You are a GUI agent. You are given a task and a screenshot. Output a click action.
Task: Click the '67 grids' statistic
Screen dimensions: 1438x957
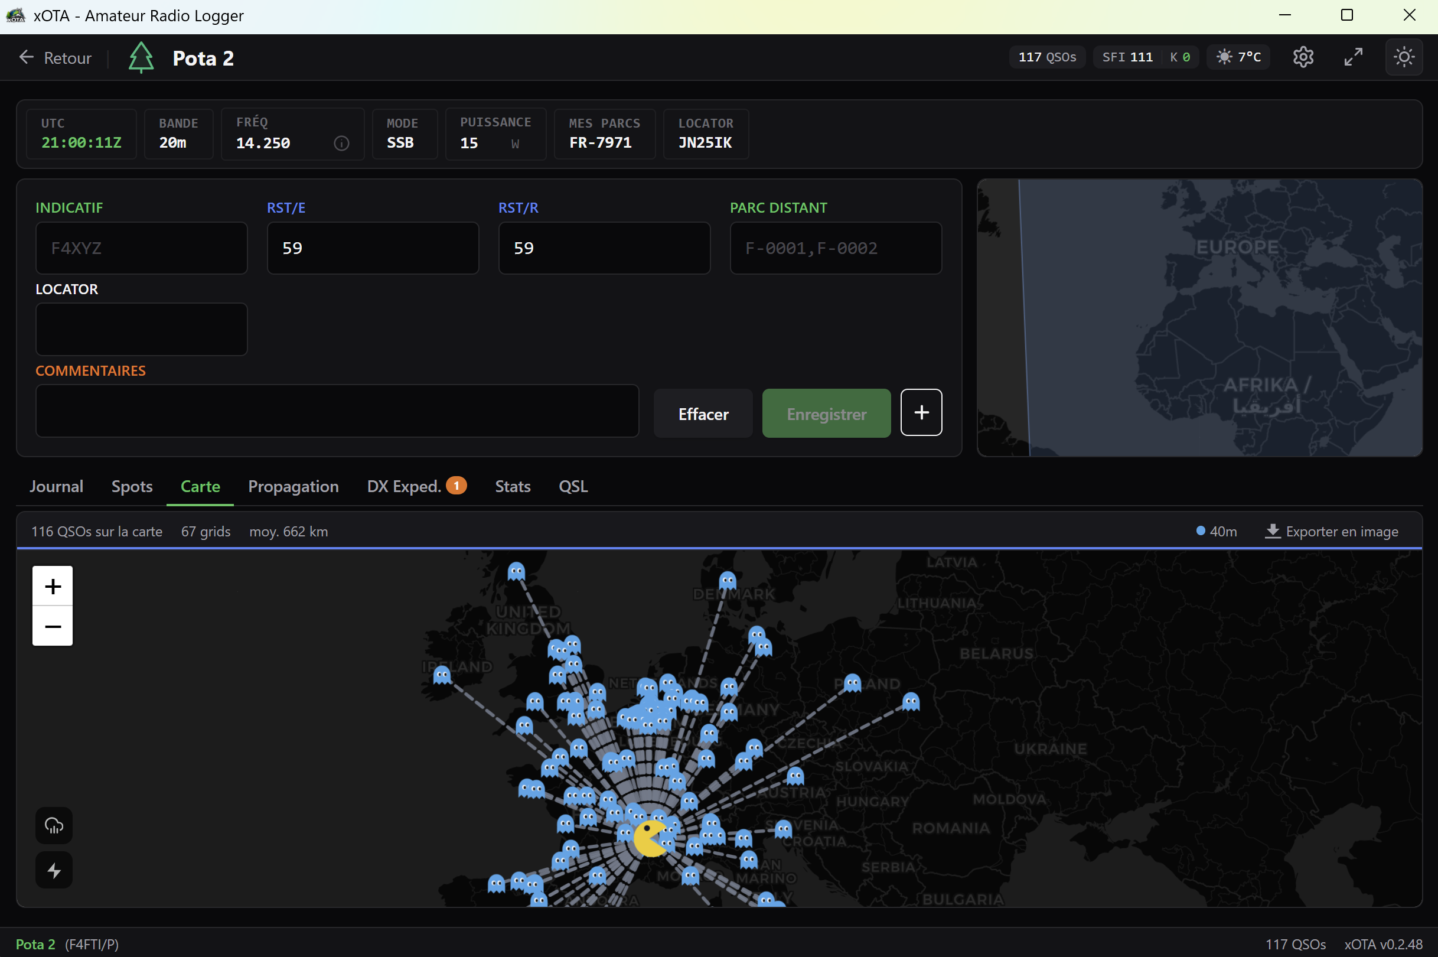[x=206, y=532]
